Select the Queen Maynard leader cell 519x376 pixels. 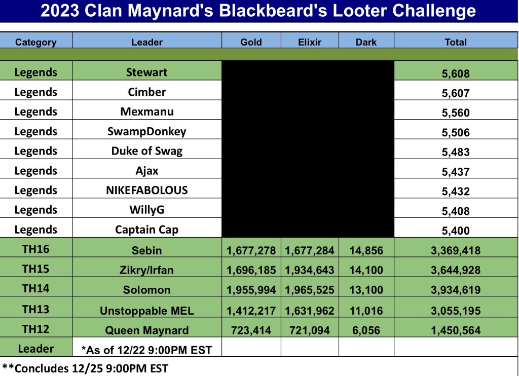click(x=147, y=330)
